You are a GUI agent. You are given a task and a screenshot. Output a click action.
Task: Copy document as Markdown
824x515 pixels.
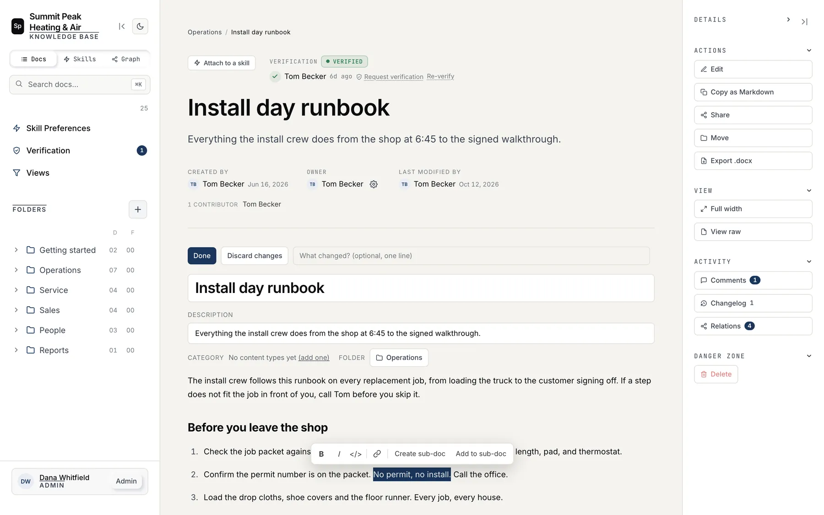click(753, 92)
